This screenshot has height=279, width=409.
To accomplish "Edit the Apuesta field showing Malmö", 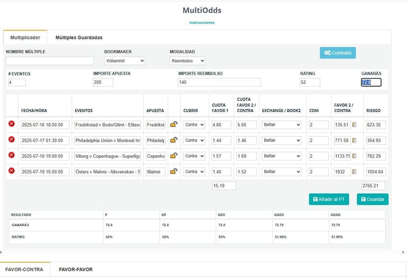I will tap(156, 172).
